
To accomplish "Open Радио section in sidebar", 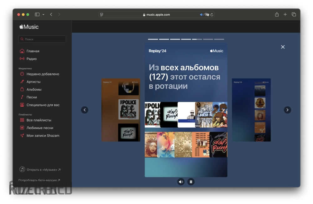I will point(31,59).
